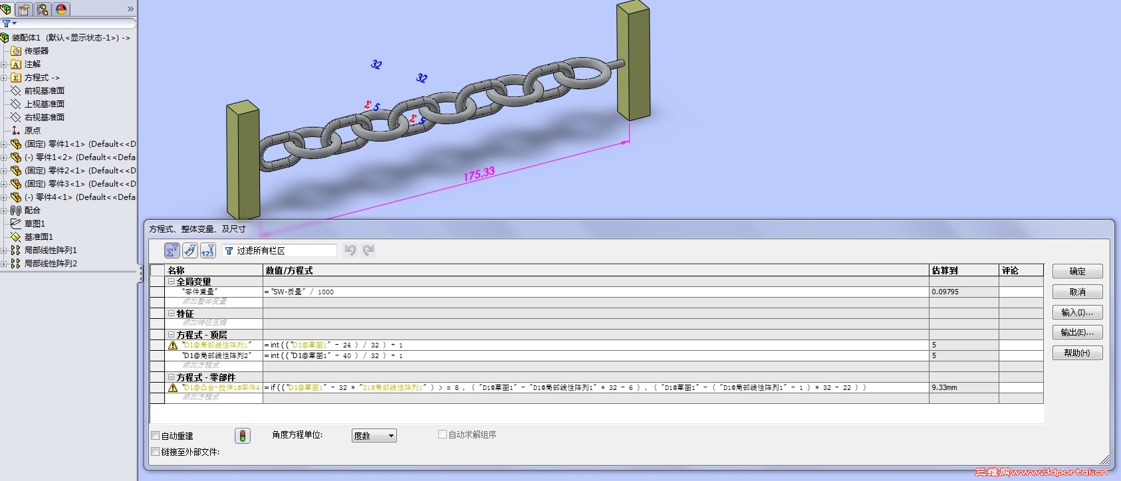Expand the (-) 零件1<2> component
The height and width of the screenshot is (481, 1121).
(x=4, y=157)
